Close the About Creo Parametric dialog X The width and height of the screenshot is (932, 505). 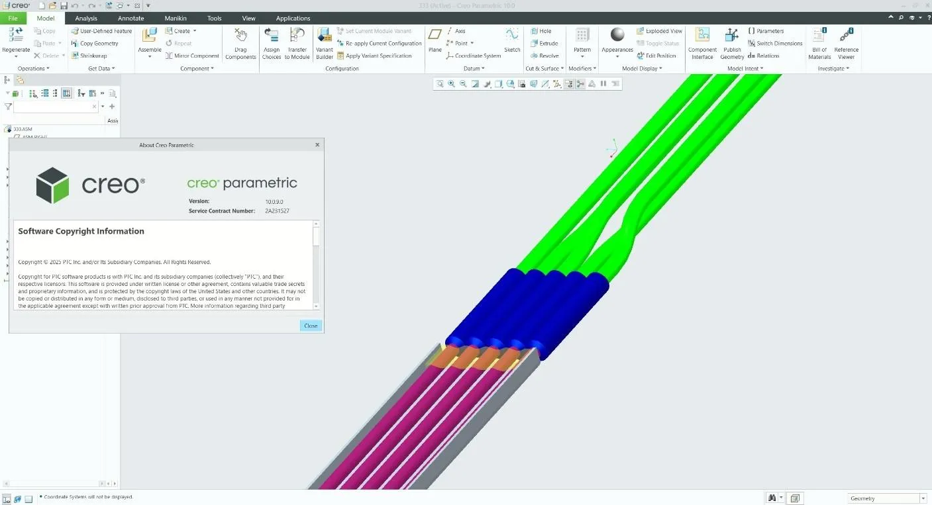pos(317,144)
